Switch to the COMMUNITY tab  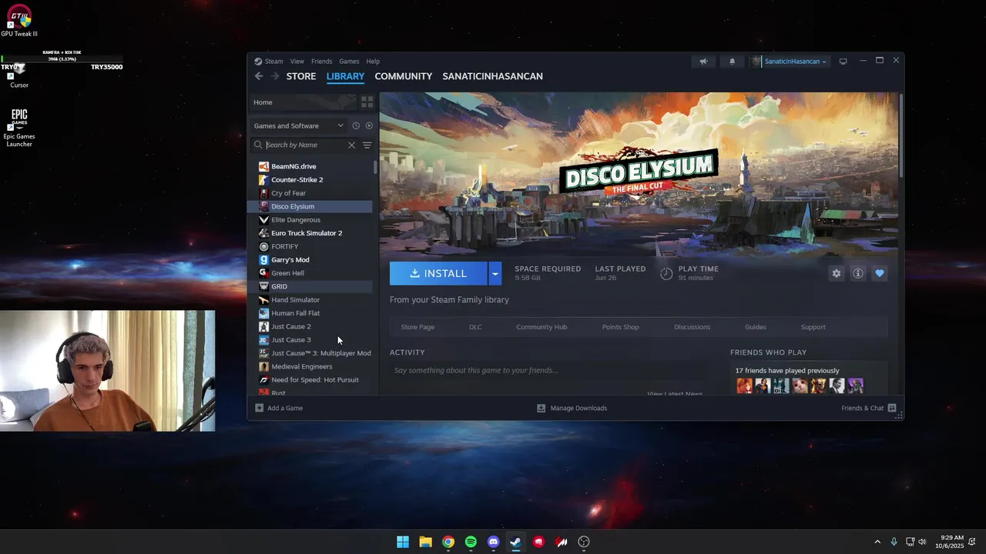point(403,76)
